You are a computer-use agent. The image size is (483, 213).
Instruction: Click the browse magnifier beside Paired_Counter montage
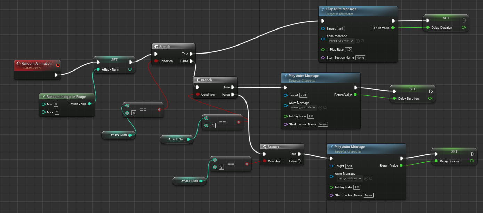click(363, 41)
